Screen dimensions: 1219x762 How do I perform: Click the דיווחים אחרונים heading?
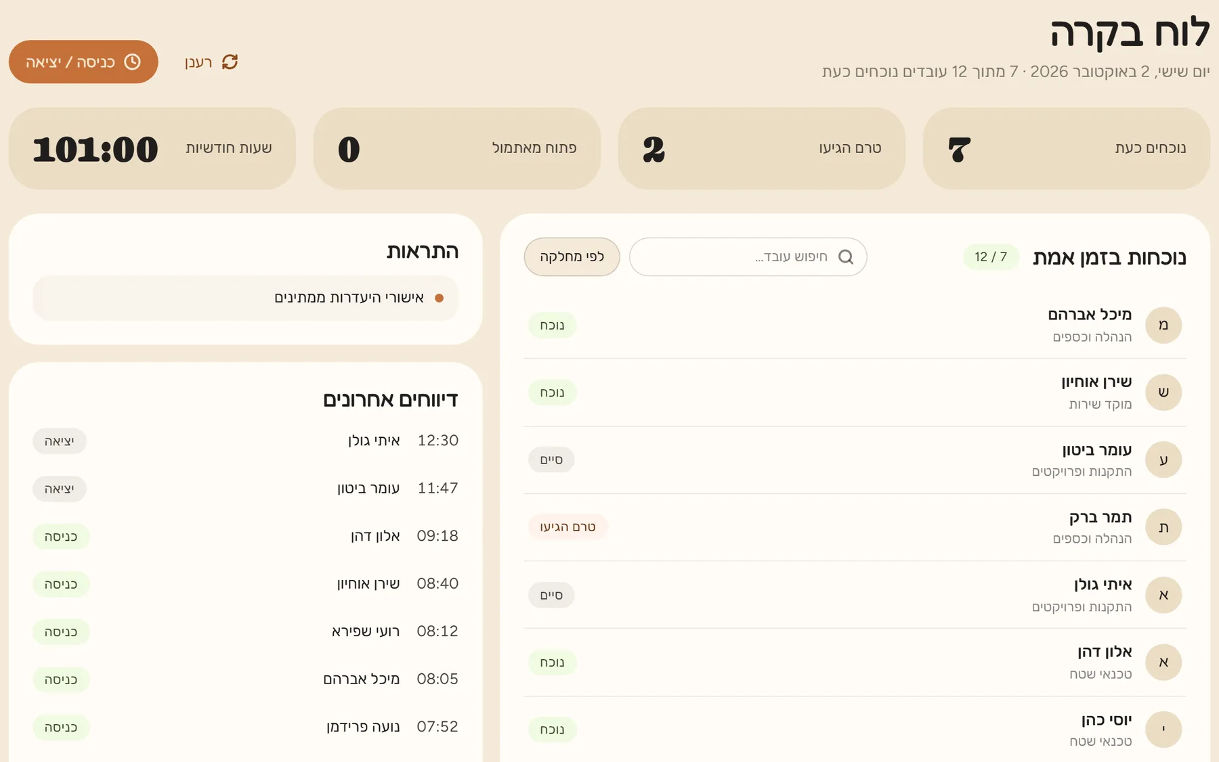coord(391,399)
